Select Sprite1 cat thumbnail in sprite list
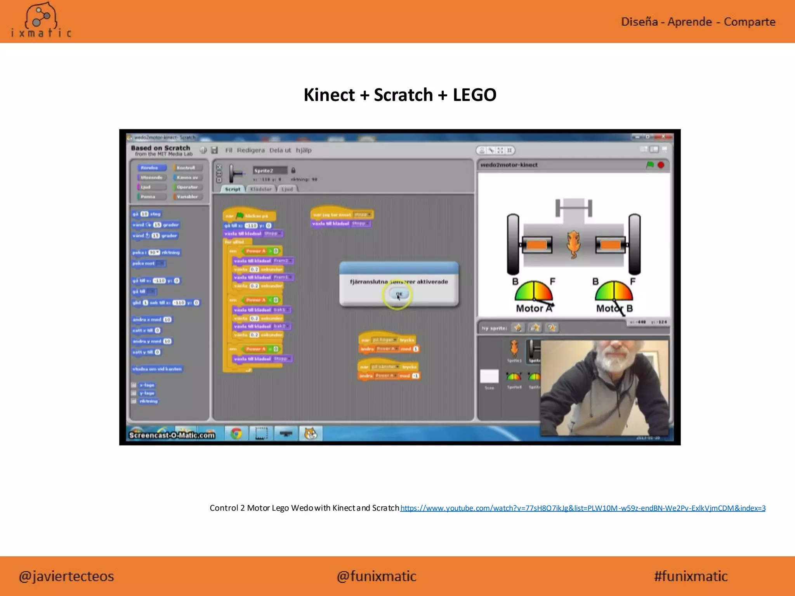This screenshot has width=795, height=596. [x=514, y=351]
